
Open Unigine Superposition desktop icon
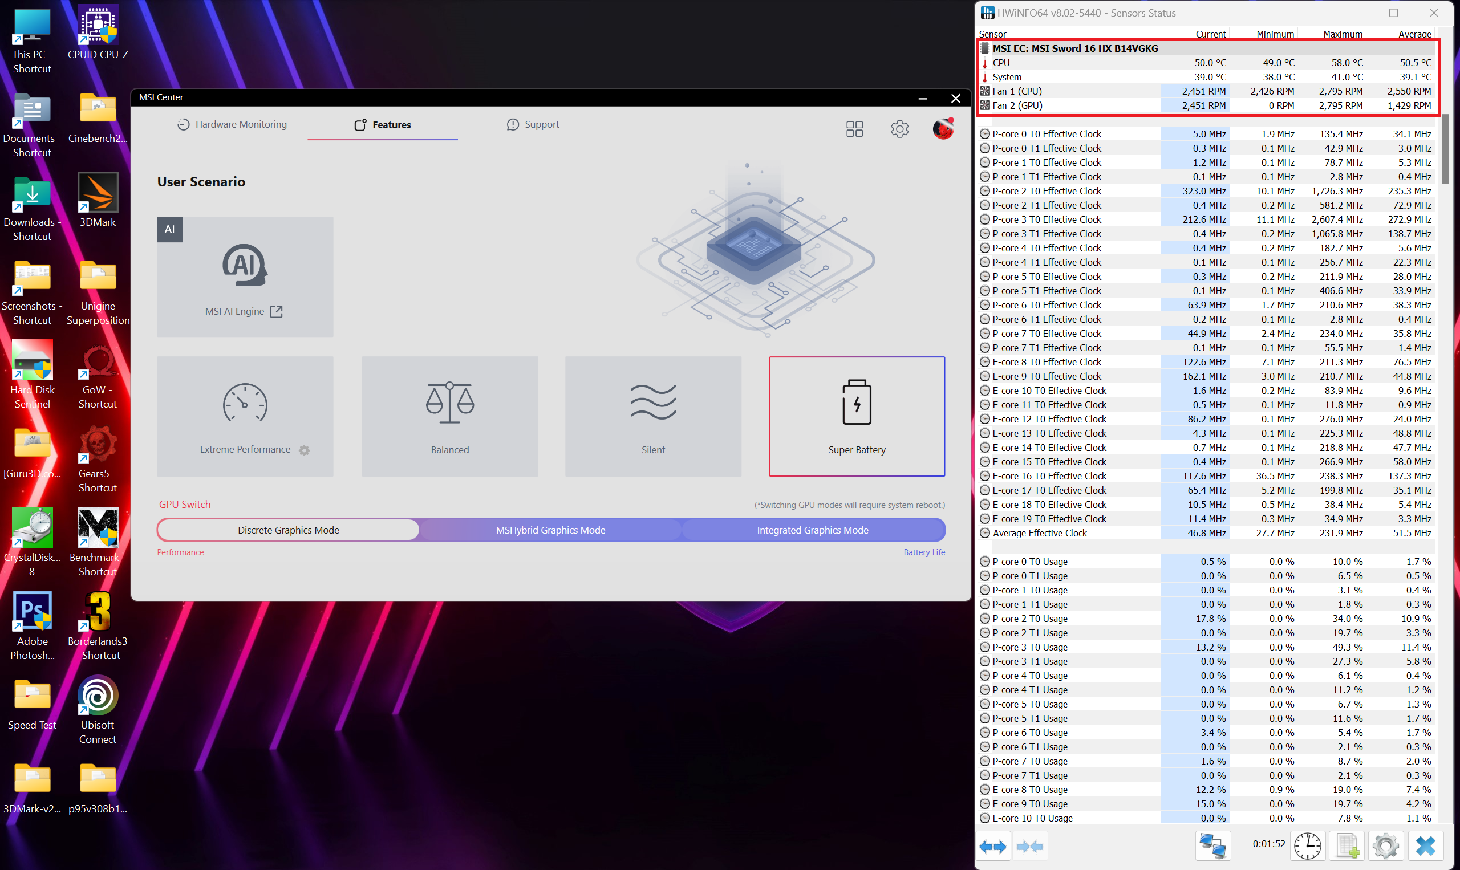pos(98,291)
